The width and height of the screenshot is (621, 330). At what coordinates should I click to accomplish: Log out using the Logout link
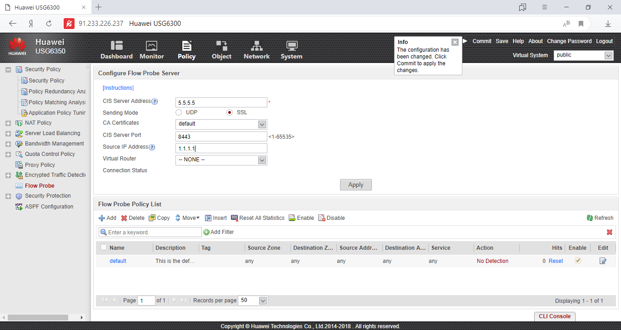[x=604, y=41]
